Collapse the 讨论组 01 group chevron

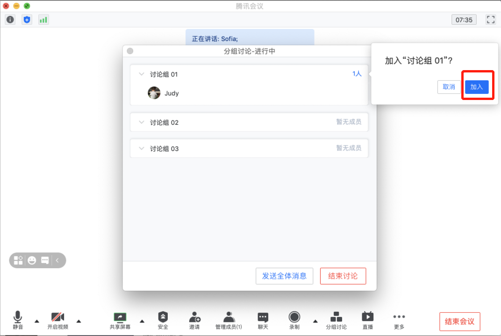[142, 74]
